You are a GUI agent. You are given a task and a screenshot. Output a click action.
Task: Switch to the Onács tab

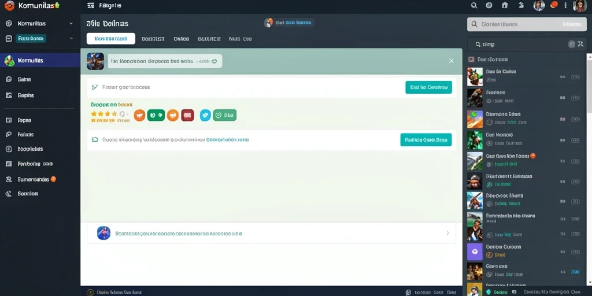[x=181, y=39]
